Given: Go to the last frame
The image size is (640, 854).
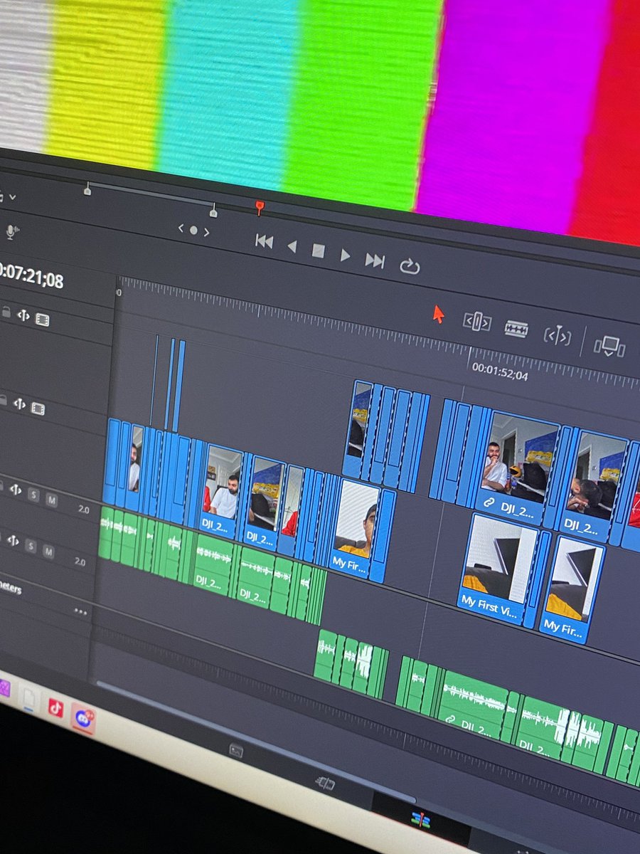Looking at the screenshot, I should [x=375, y=260].
